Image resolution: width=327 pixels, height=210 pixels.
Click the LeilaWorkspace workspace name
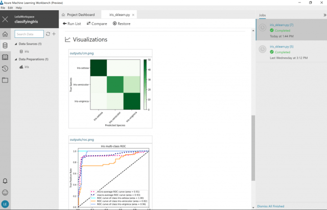click(25, 17)
